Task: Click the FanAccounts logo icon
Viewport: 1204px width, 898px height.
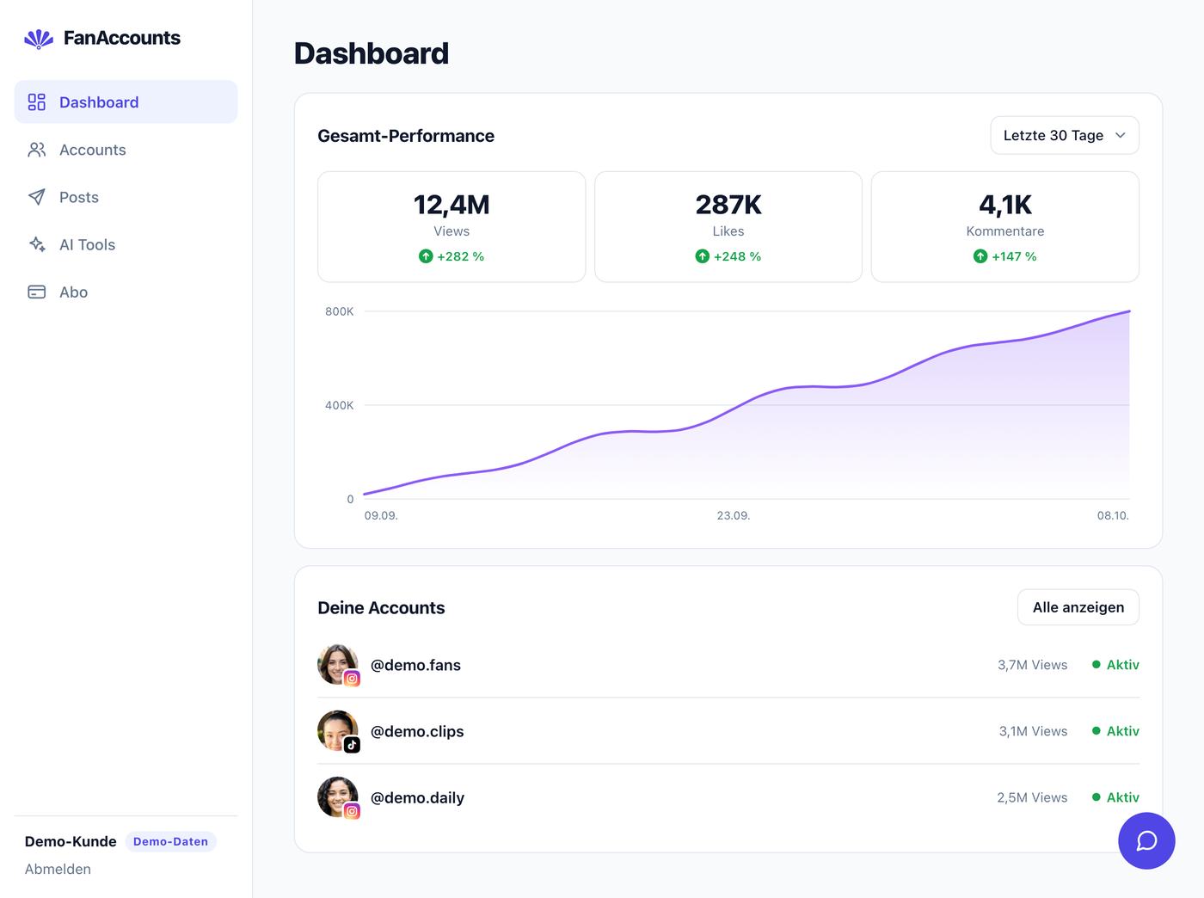Action: click(39, 39)
